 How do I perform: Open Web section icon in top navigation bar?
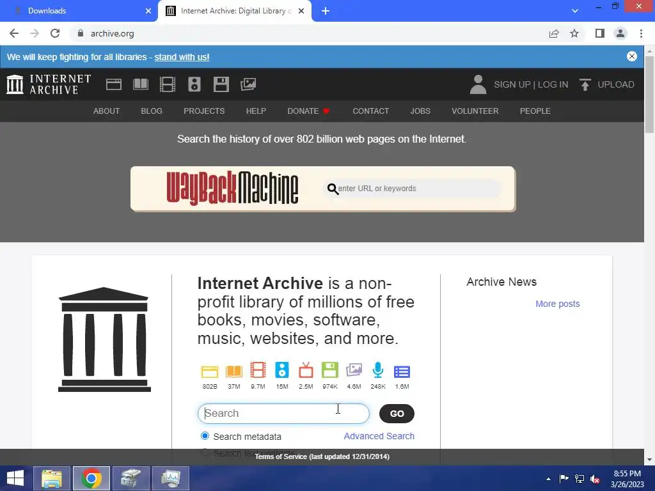(x=114, y=84)
